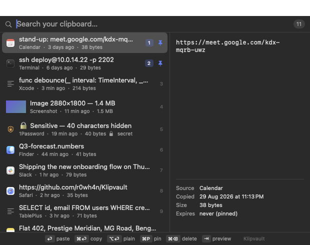Click the copy button in footer
This screenshot has height=245, width=310.
point(88,238)
